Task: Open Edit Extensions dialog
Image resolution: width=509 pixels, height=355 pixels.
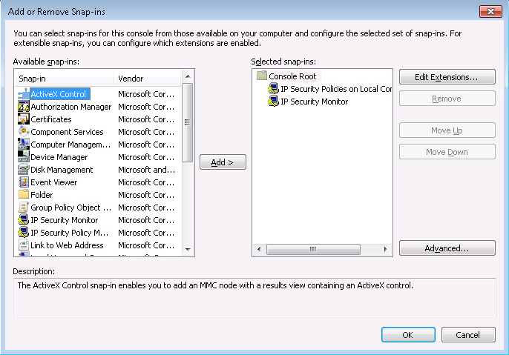Action: (447, 77)
